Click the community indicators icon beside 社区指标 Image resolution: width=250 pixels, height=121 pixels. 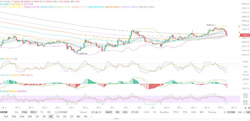225,112
